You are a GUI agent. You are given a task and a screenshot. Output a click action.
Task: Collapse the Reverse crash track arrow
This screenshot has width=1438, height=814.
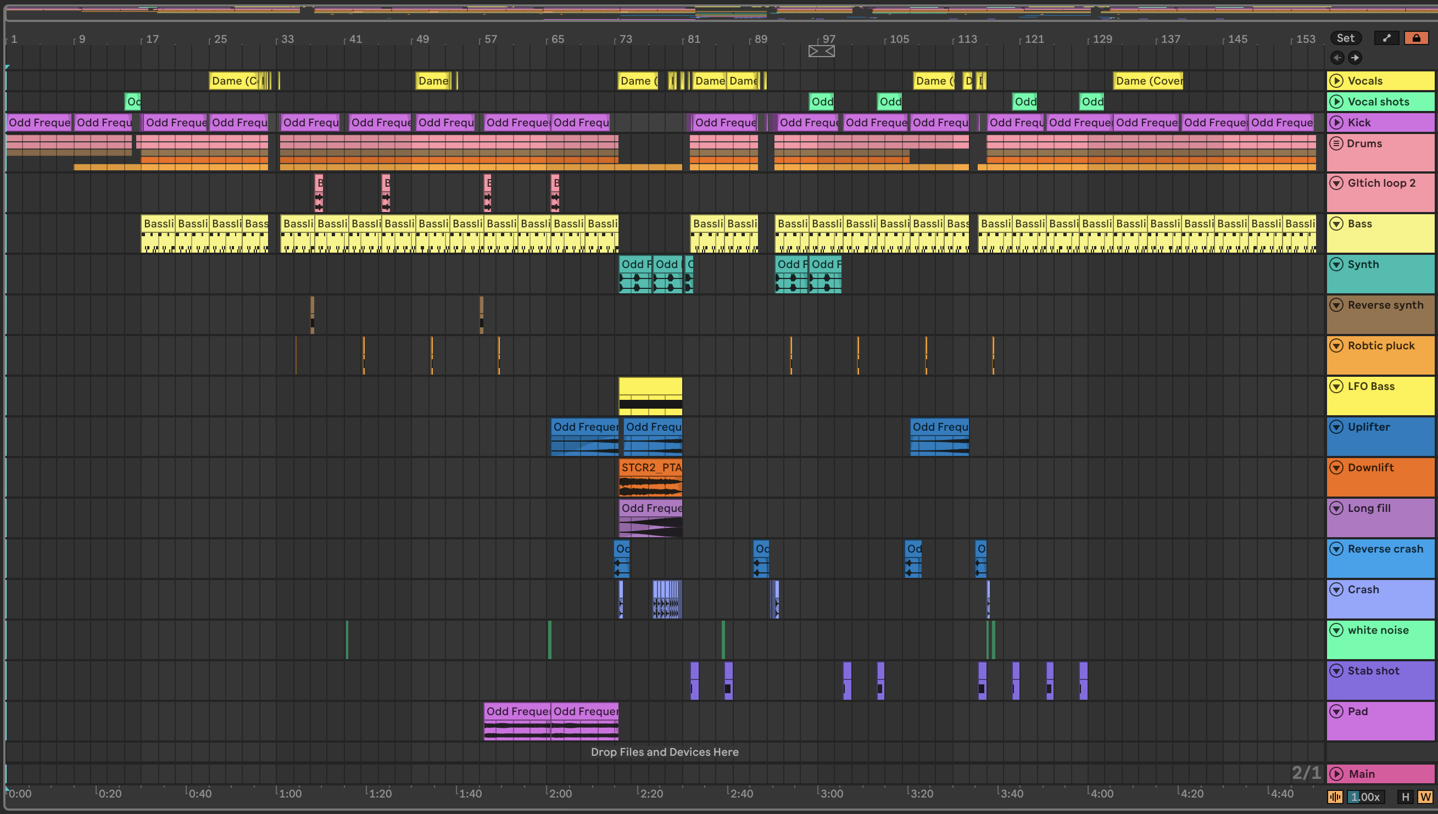click(1336, 549)
